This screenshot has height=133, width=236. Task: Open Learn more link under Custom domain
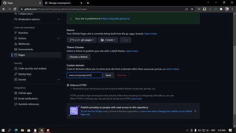(x=172, y=69)
